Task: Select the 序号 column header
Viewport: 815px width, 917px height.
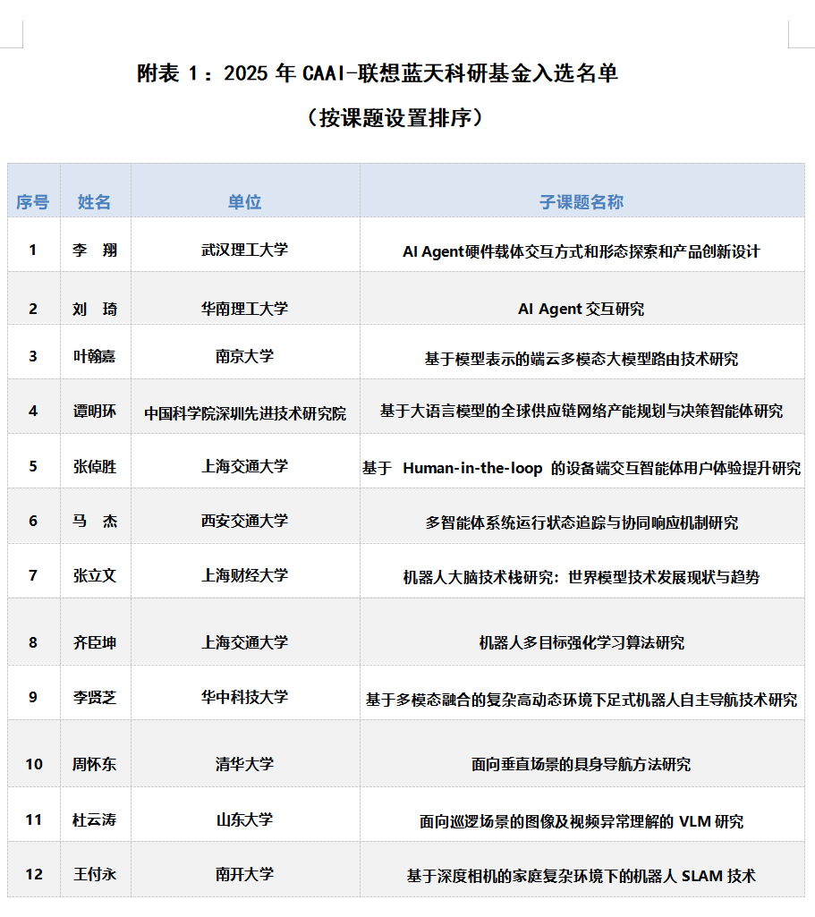Action: click(33, 202)
